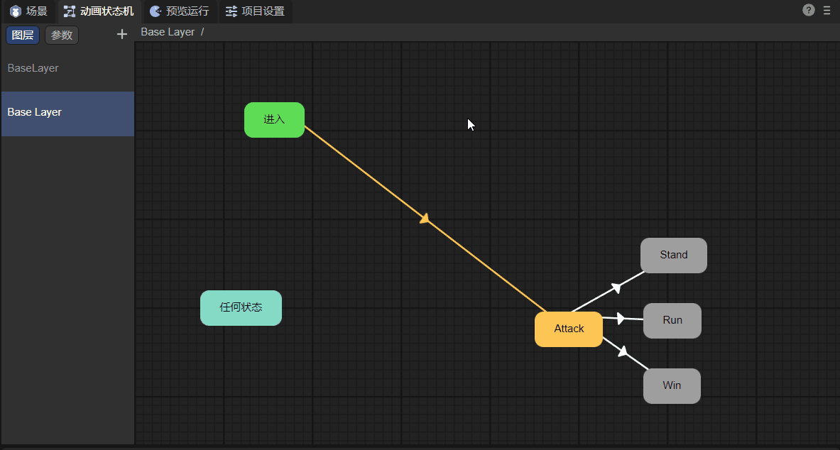Viewport: 840px width, 450px height.
Task: Click the arrow on Entry-to-Attack transition
Action: [x=425, y=219]
